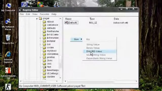Open the View menu

[35, 14]
